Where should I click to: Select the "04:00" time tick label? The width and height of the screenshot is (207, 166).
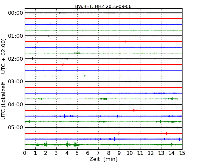coord(16,105)
